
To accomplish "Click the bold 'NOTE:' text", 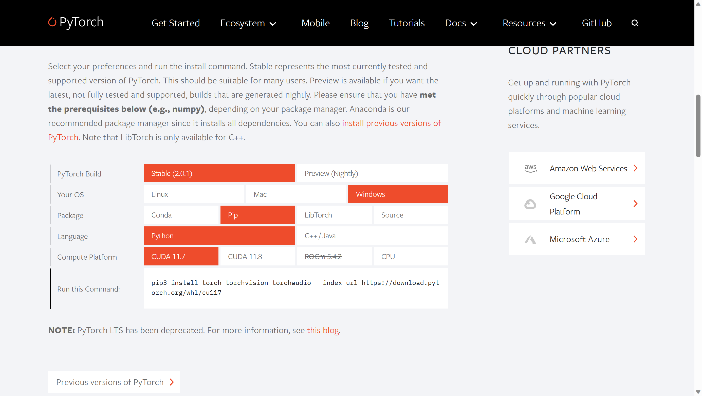I will coord(61,330).
